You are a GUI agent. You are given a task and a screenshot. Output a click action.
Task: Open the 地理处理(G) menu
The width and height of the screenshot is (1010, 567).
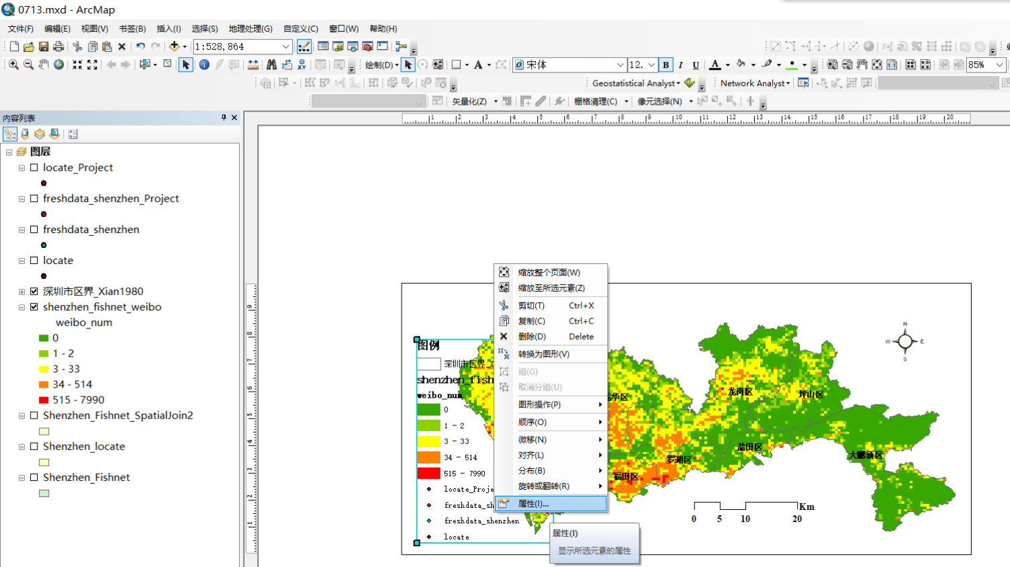[250, 28]
